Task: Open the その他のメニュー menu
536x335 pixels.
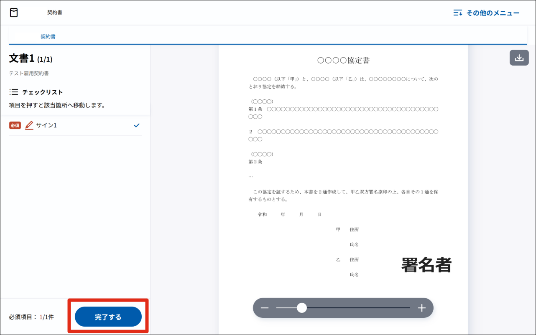Action: [493, 13]
